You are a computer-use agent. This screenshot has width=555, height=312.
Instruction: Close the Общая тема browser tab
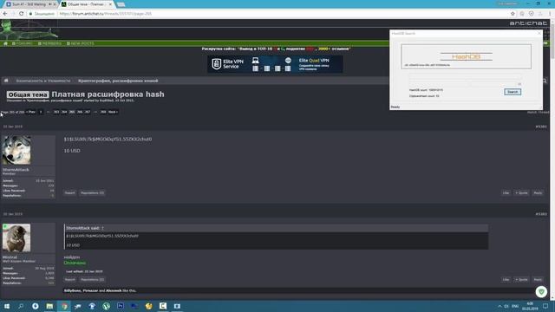click(110, 4)
